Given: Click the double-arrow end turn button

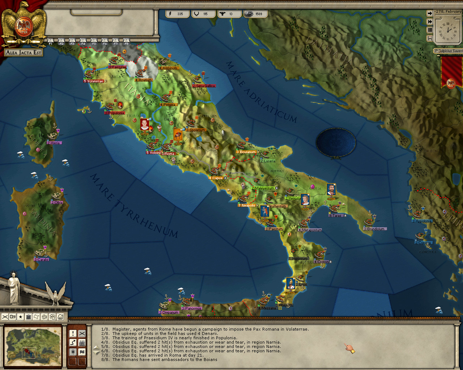Looking at the screenshot, I should pos(430,22).
